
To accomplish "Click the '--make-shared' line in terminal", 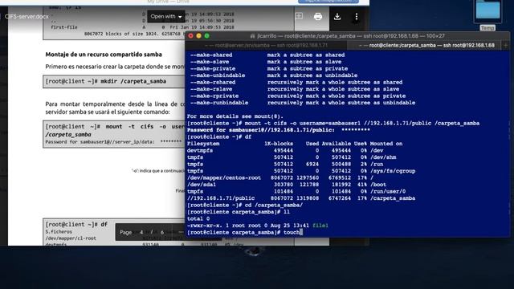I will (267, 55).
